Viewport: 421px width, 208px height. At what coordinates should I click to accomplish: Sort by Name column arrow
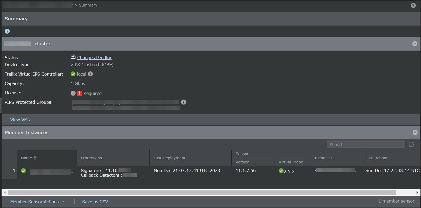coord(35,158)
